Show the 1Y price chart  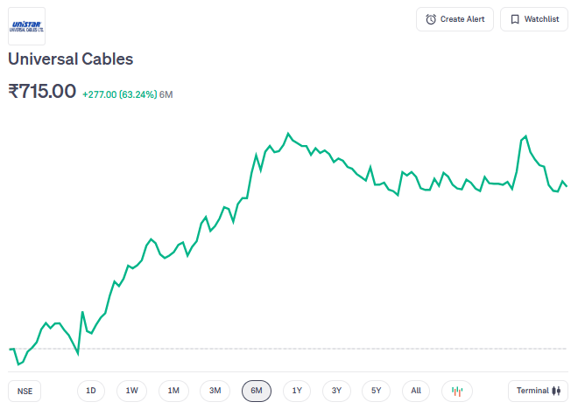click(297, 391)
